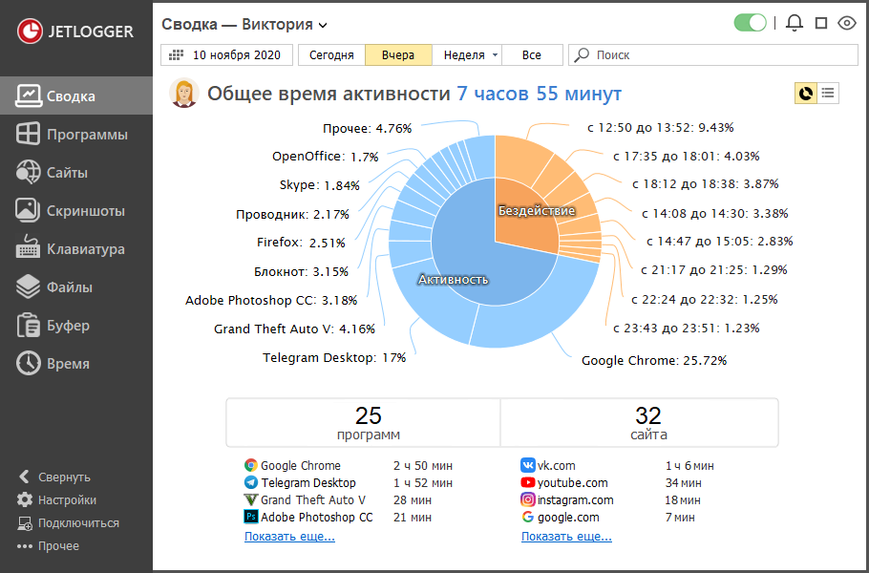View keyboard activity via Клавиатура icon
This screenshot has width=869, height=573.
click(x=68, y=250)
